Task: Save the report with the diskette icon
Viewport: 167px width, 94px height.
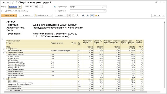Action: click(x=92, y=15)
